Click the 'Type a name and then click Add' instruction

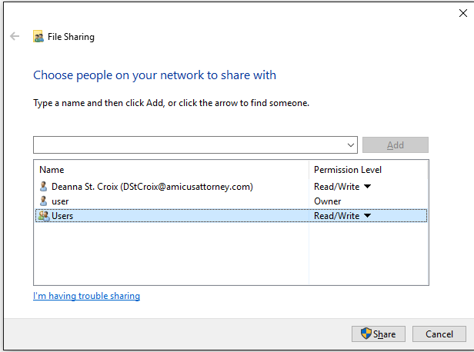(x=171, y=103)
